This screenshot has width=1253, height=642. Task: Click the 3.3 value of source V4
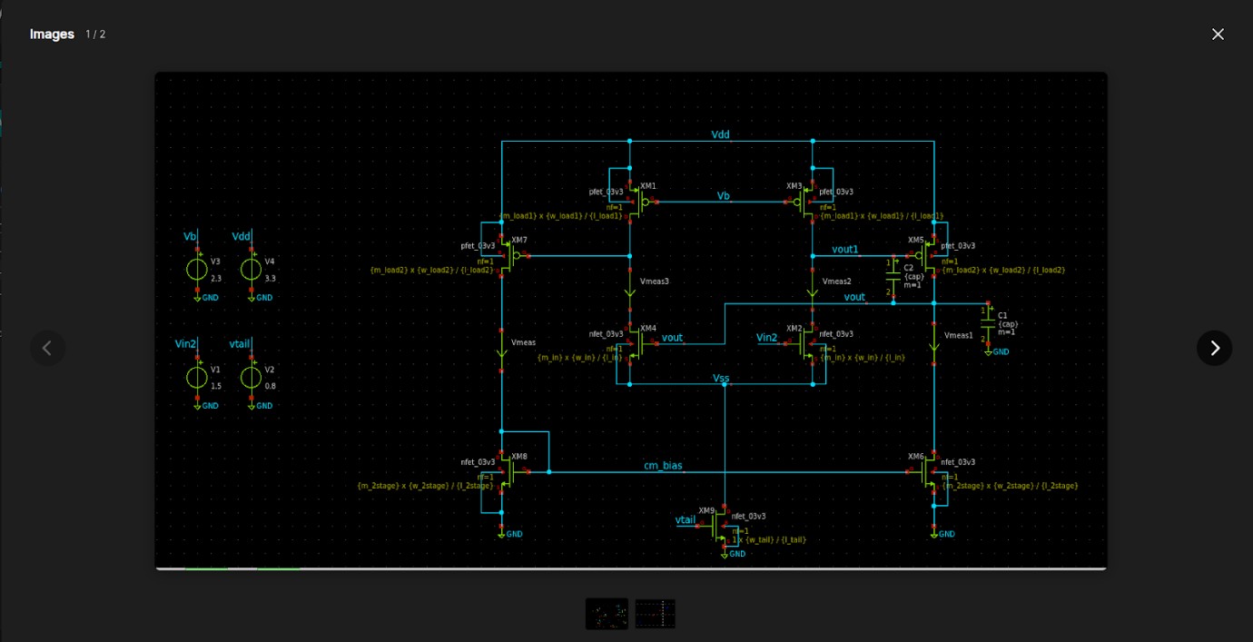pos(270,278)
